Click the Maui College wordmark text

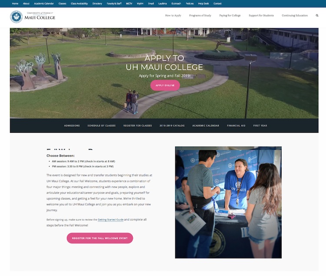pos(40,18)
